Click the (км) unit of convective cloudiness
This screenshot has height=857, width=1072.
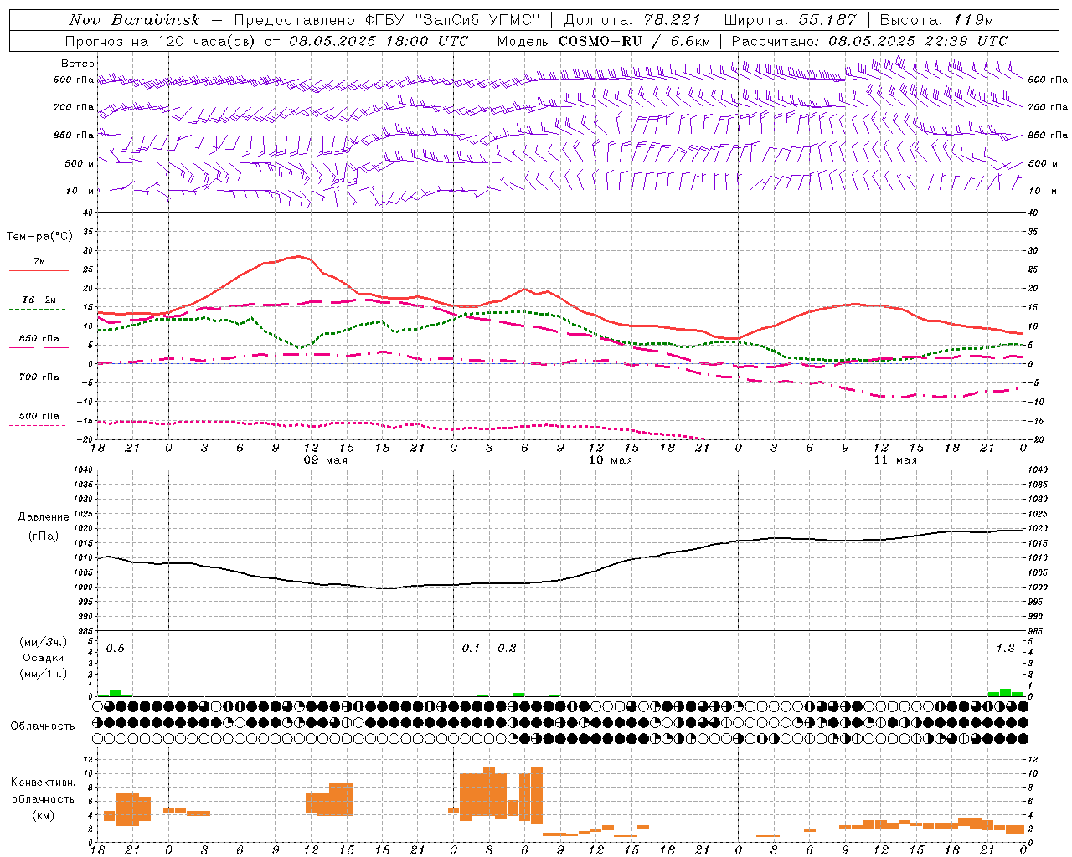[44, 814]
